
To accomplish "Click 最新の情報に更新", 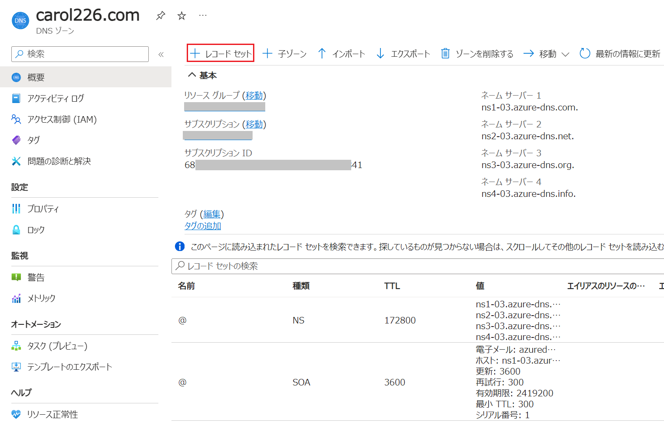I will point(620,54).
